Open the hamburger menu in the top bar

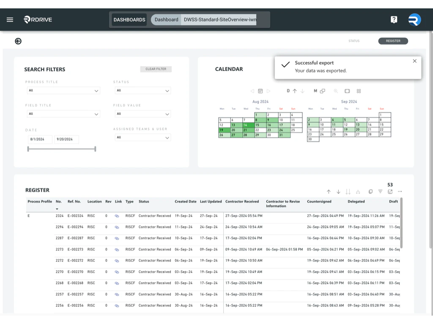pos(10,19)
